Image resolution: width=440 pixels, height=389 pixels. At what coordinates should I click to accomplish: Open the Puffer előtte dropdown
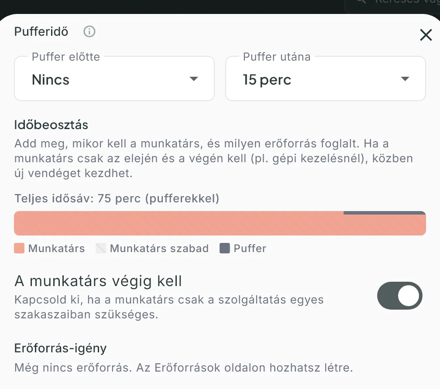(114, 78)
